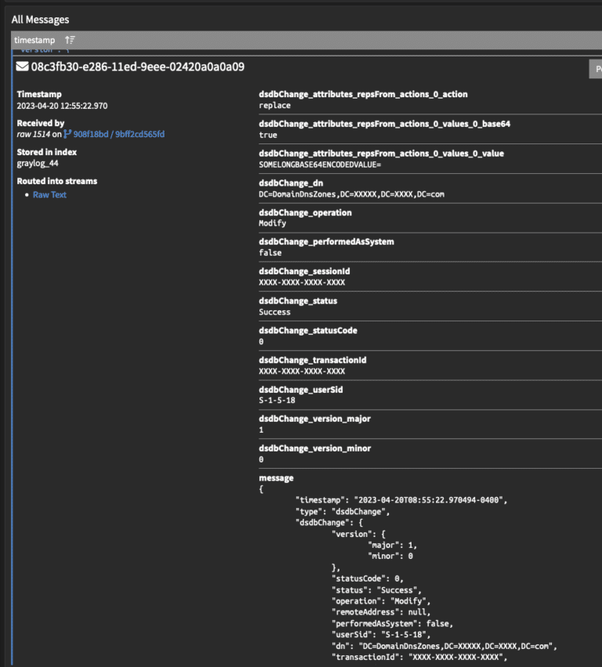Open the dsdbChange_status field menu

(x=298, y=300)
